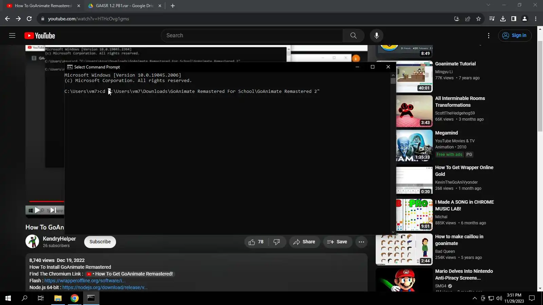
Task: Open the wrapperoffline.org Flash link
Action: [85, 281]
